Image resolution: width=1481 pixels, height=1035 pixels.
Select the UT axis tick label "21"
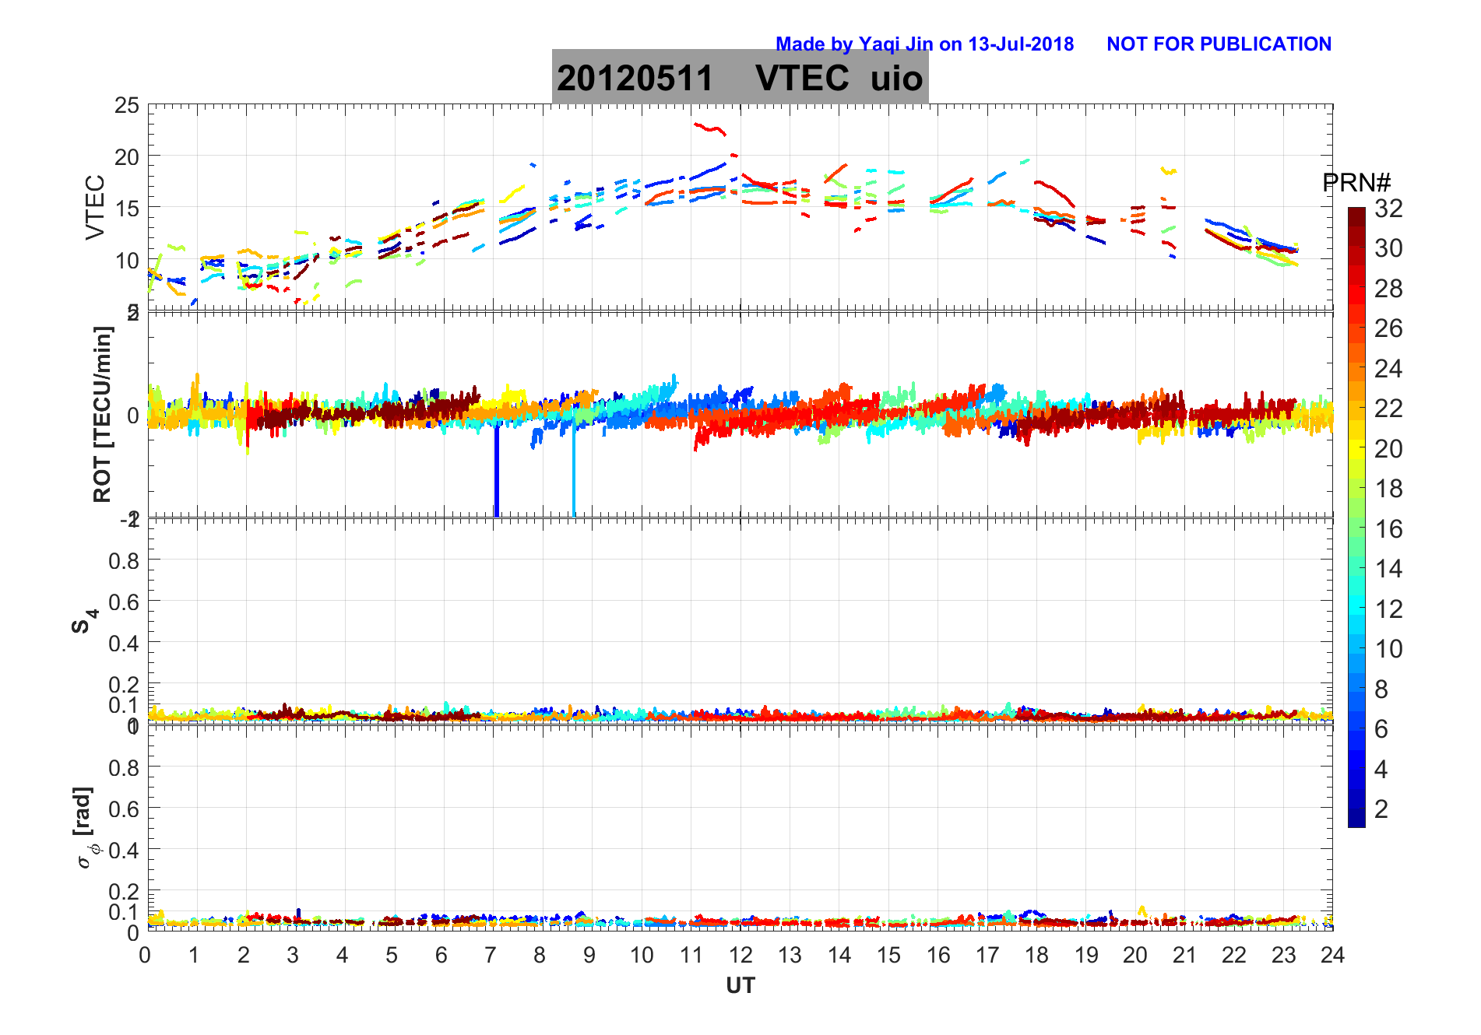pyautogui.click(x=1184, y=955)
